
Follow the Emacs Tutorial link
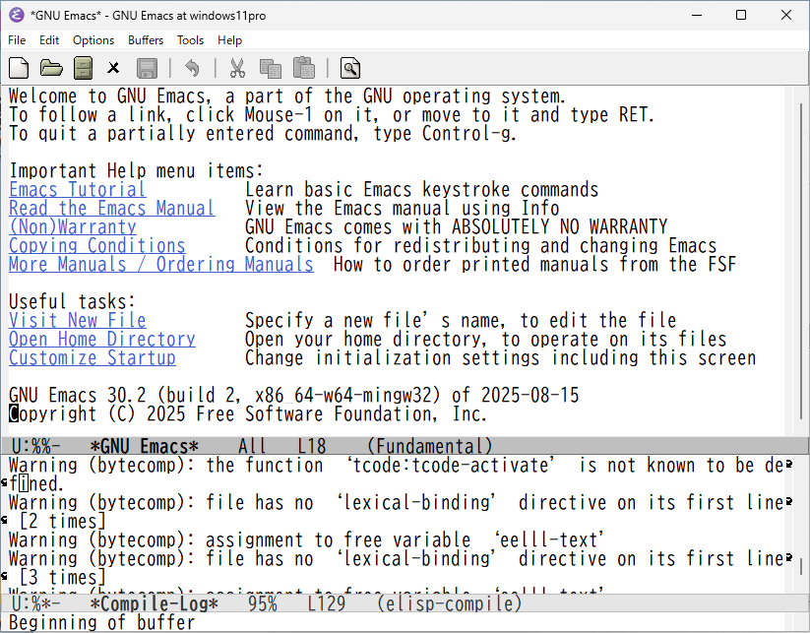click(78, 190)
